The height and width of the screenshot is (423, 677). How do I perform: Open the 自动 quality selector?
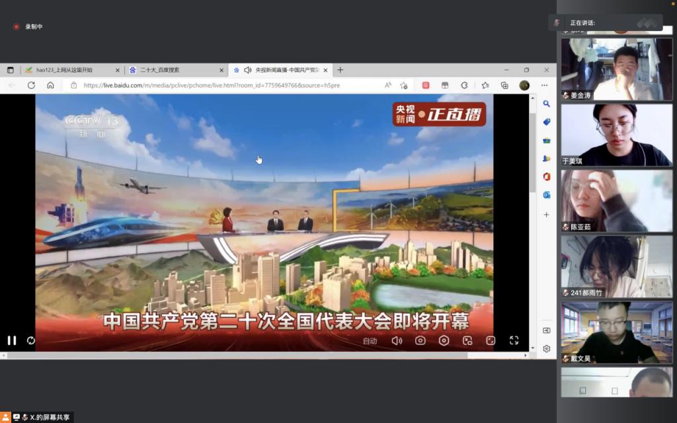(370, 341)
